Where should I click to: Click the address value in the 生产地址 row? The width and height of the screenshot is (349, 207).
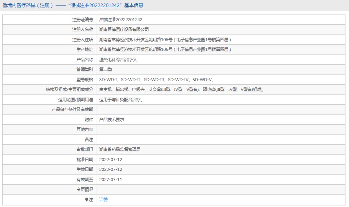point(165,49)
